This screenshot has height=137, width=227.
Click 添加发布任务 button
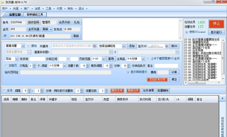pos(157,80)
